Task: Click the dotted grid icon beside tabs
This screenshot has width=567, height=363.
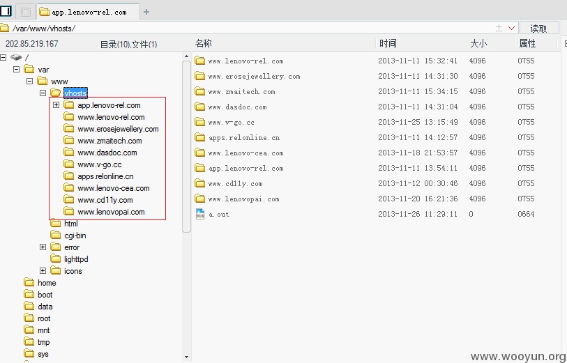Action: 25,12
